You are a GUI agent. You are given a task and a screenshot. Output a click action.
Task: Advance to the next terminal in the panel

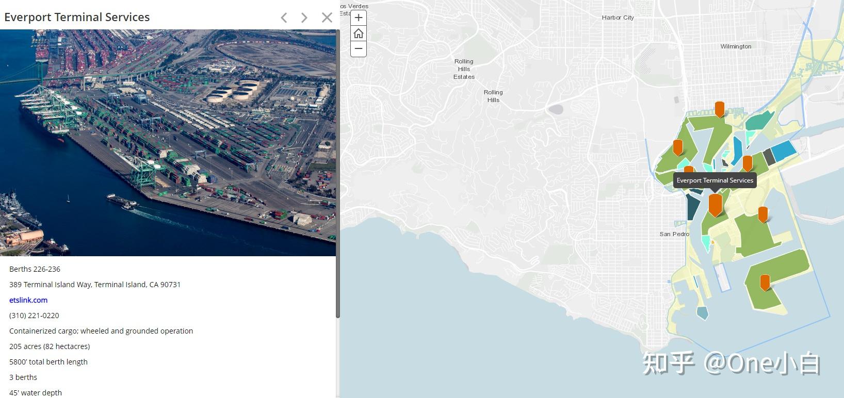tap(304, 18)
